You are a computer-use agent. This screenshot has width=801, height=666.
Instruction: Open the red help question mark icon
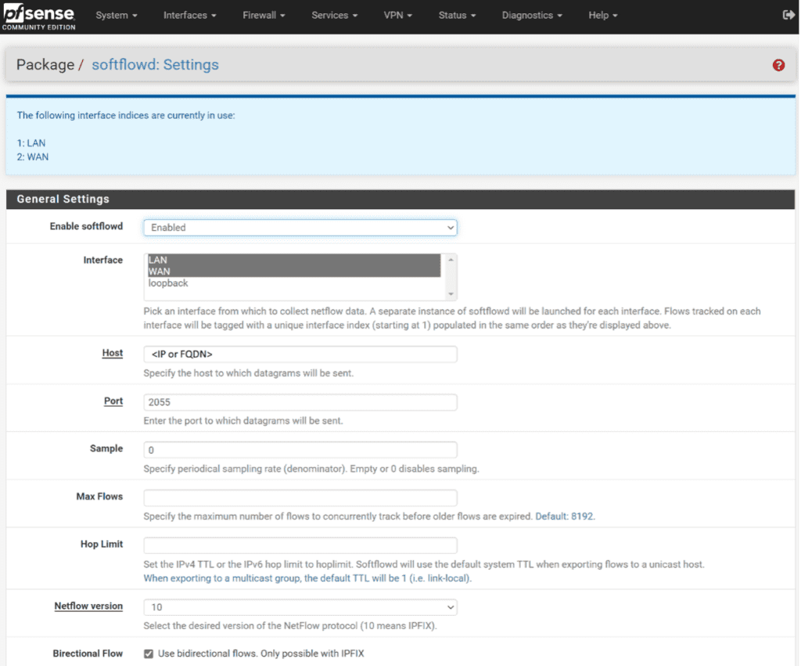(x=778, y=65)
